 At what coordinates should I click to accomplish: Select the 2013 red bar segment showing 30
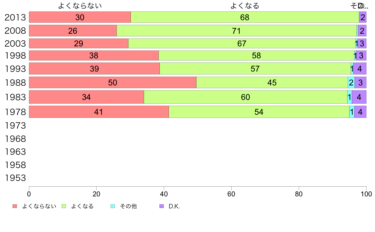80,17
